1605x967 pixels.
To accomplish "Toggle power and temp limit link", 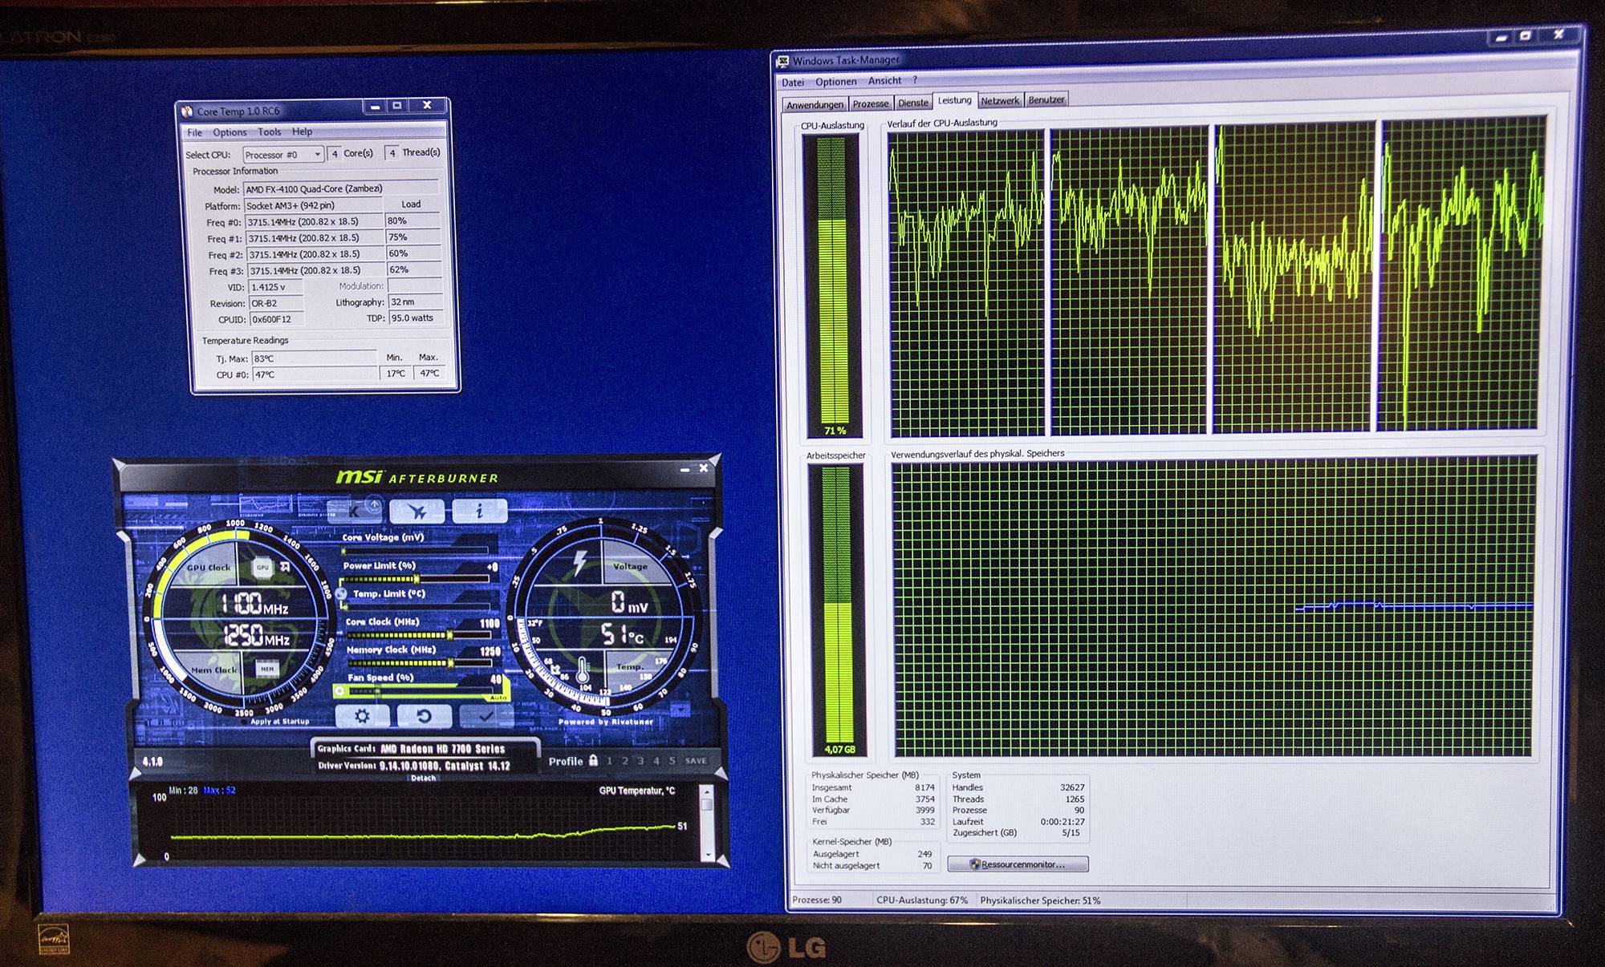I will pos(341,593).
